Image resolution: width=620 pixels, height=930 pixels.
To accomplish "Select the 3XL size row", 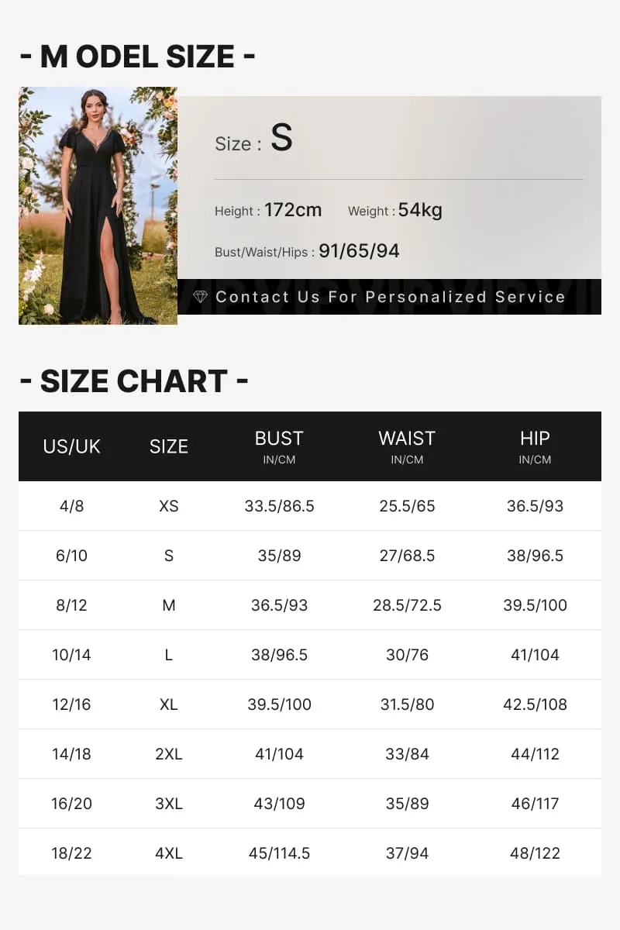I will tap(310, 804).
